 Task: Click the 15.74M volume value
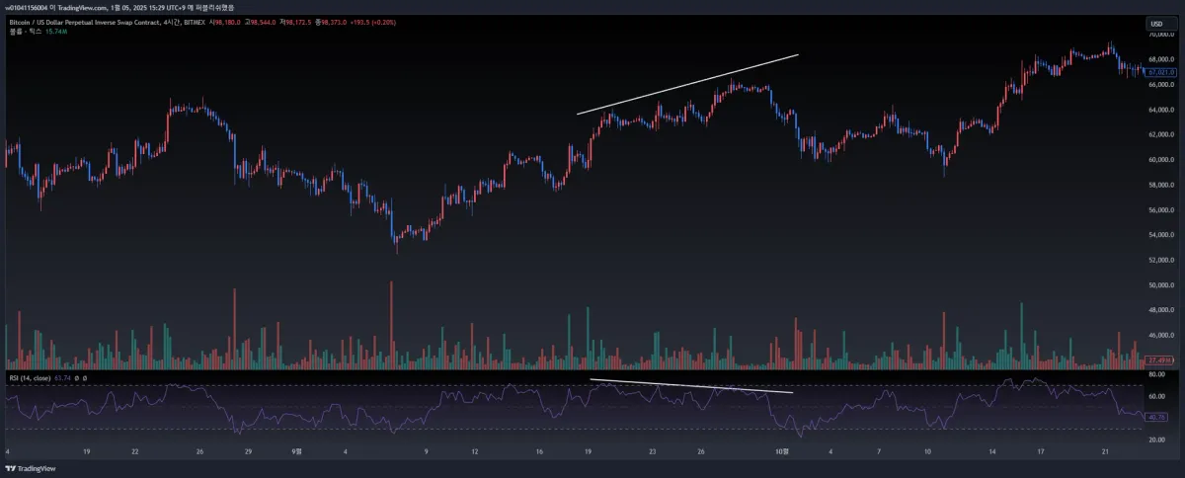(x=56, y=32)
